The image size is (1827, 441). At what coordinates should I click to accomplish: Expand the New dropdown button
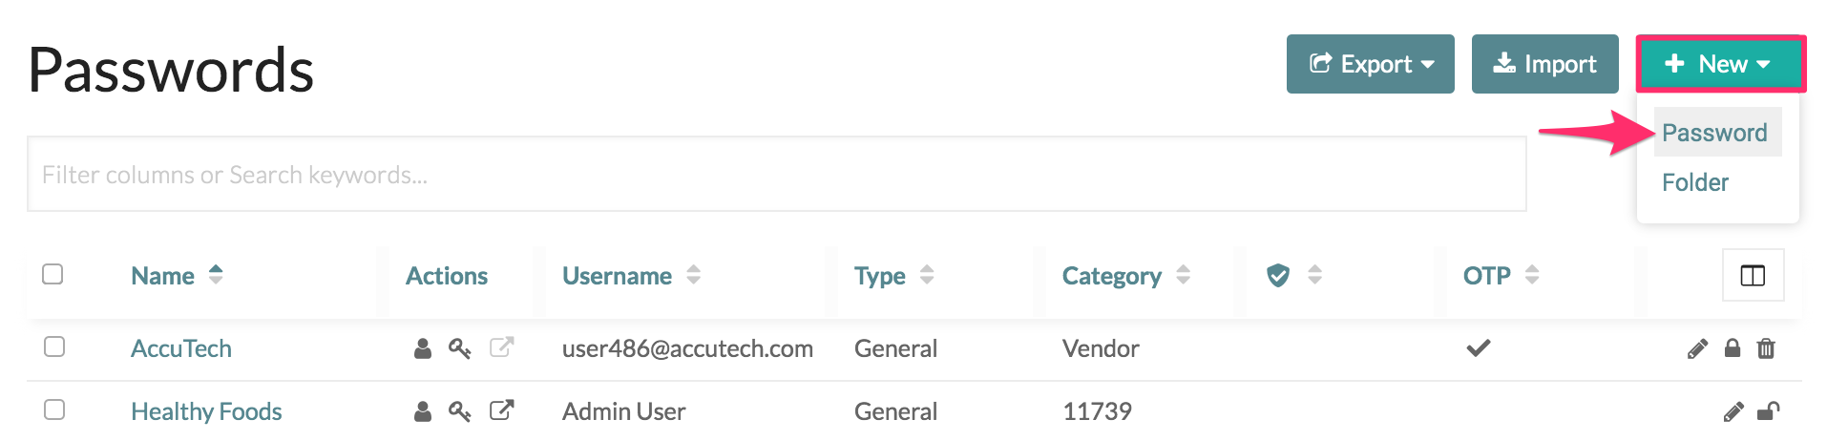click(x=1721, y=64)
